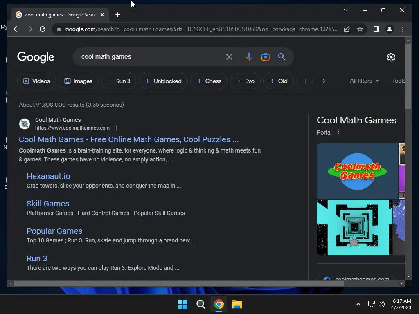Open a new browser tab
This screenshot has width=419, height=314.
tap(117, 15)
